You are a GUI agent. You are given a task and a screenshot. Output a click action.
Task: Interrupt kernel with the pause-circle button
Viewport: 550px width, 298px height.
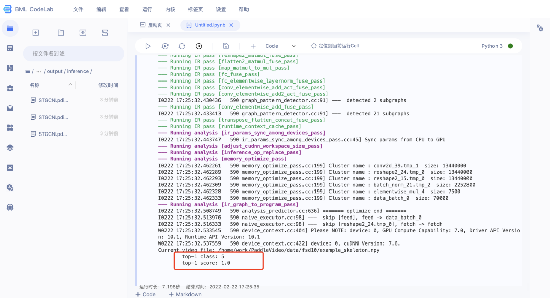[x=199, y=46]
